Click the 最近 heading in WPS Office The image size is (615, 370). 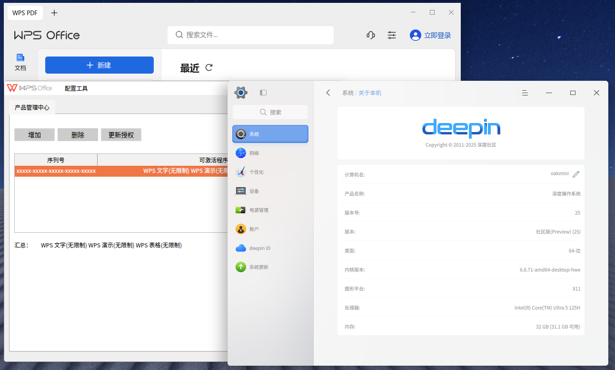tap(189, 68)
